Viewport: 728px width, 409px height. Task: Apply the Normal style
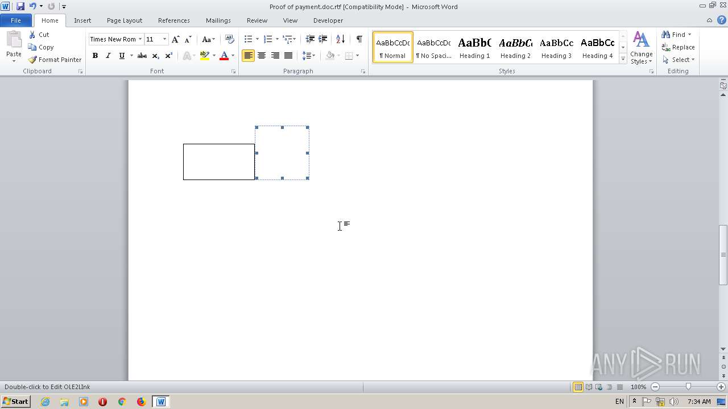[x=392, y=47]
